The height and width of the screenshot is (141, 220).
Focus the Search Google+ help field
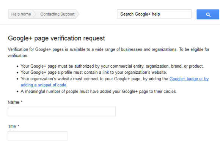tap(154, 14)
